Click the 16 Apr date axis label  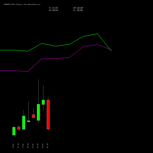18,146
